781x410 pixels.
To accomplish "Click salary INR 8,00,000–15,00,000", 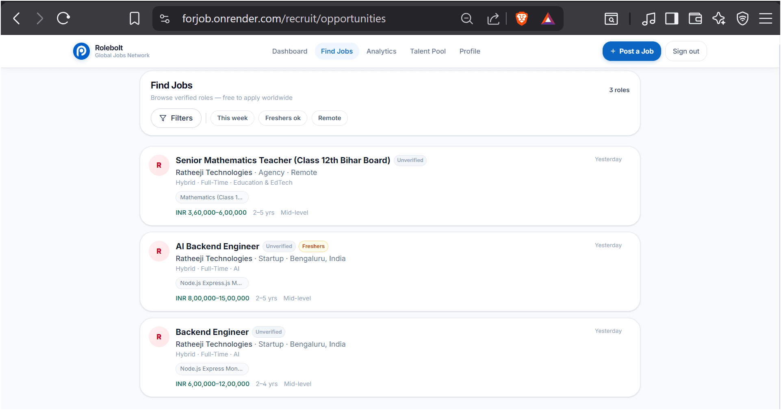I will click(213, 298).
